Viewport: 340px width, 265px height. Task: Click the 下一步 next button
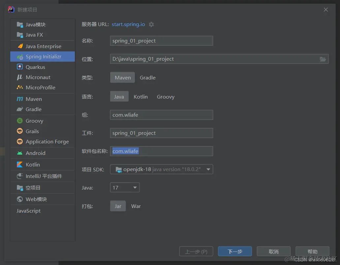coord(235,251)
